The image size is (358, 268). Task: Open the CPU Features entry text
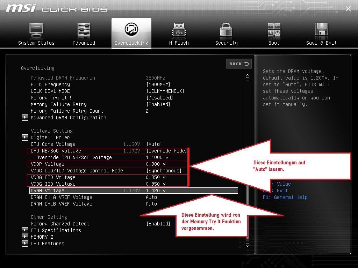click(48, 243)
